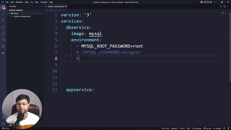Open the Run and Debug view
The width and height of the screenshot is (231, 130).
tap(3, 27)
